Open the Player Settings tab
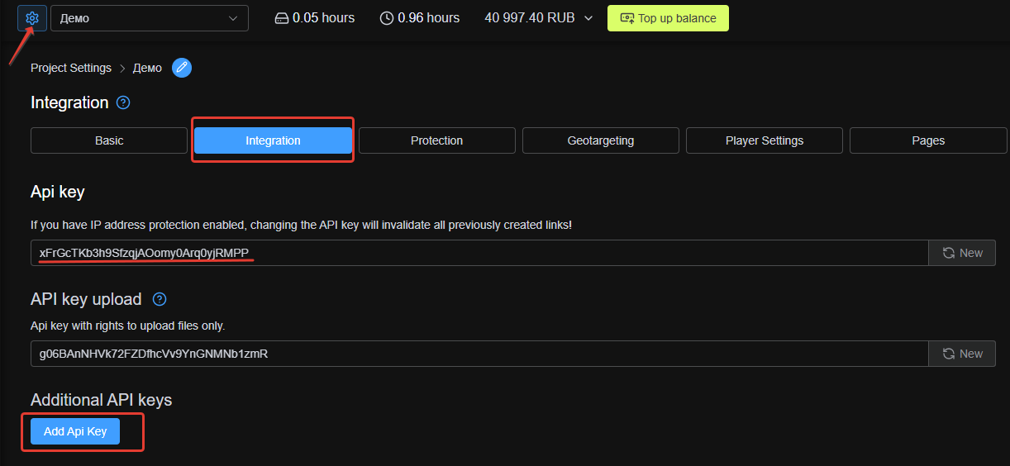 coord(765,140)
